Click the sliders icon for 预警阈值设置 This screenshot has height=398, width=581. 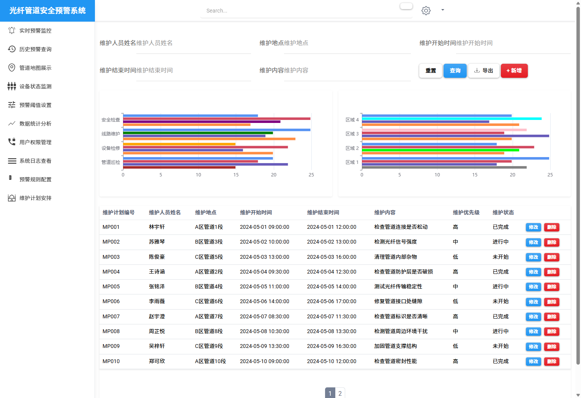click(x=12, y=105)
